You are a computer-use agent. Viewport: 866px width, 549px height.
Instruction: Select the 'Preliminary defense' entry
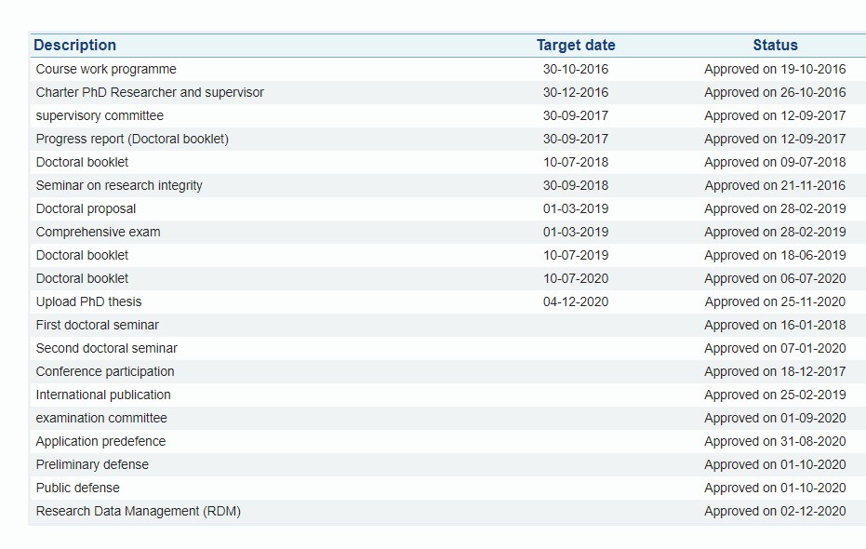point(92,464)
